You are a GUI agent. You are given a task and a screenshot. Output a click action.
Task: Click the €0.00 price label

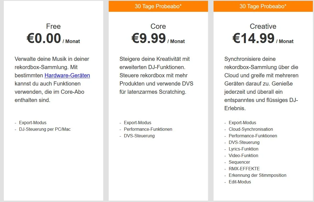44,38
